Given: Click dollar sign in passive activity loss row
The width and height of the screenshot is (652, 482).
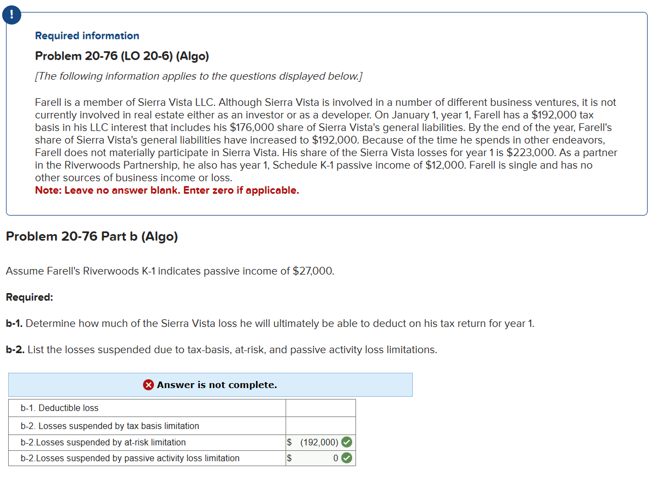Looking at the screenshot, I should pyautogui.click(x=289, y=459).
